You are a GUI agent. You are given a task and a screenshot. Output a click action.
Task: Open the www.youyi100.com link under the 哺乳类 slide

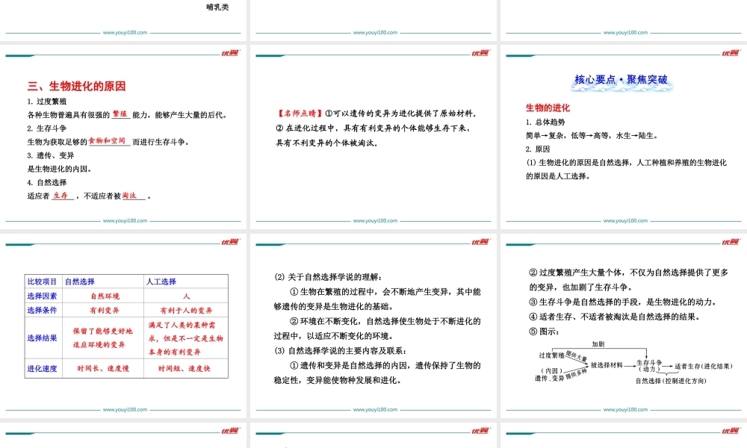point(125,33)
